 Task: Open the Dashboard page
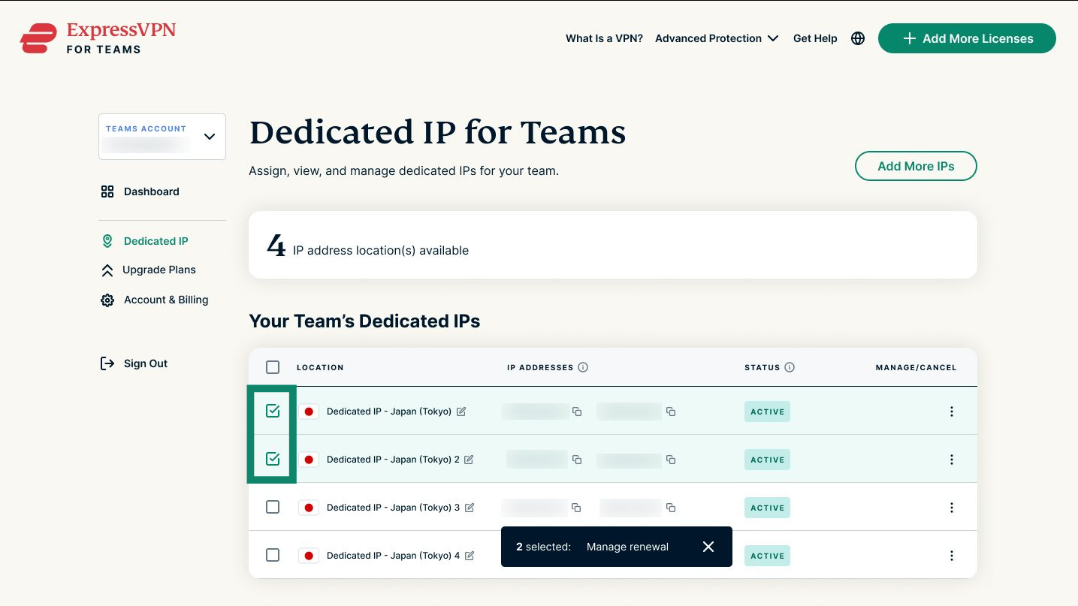click(151, 191)
